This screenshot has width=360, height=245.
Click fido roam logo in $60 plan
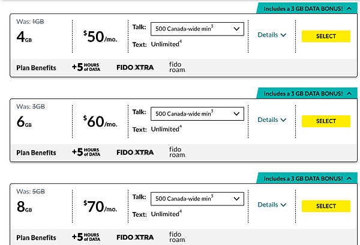click(178, 152)
